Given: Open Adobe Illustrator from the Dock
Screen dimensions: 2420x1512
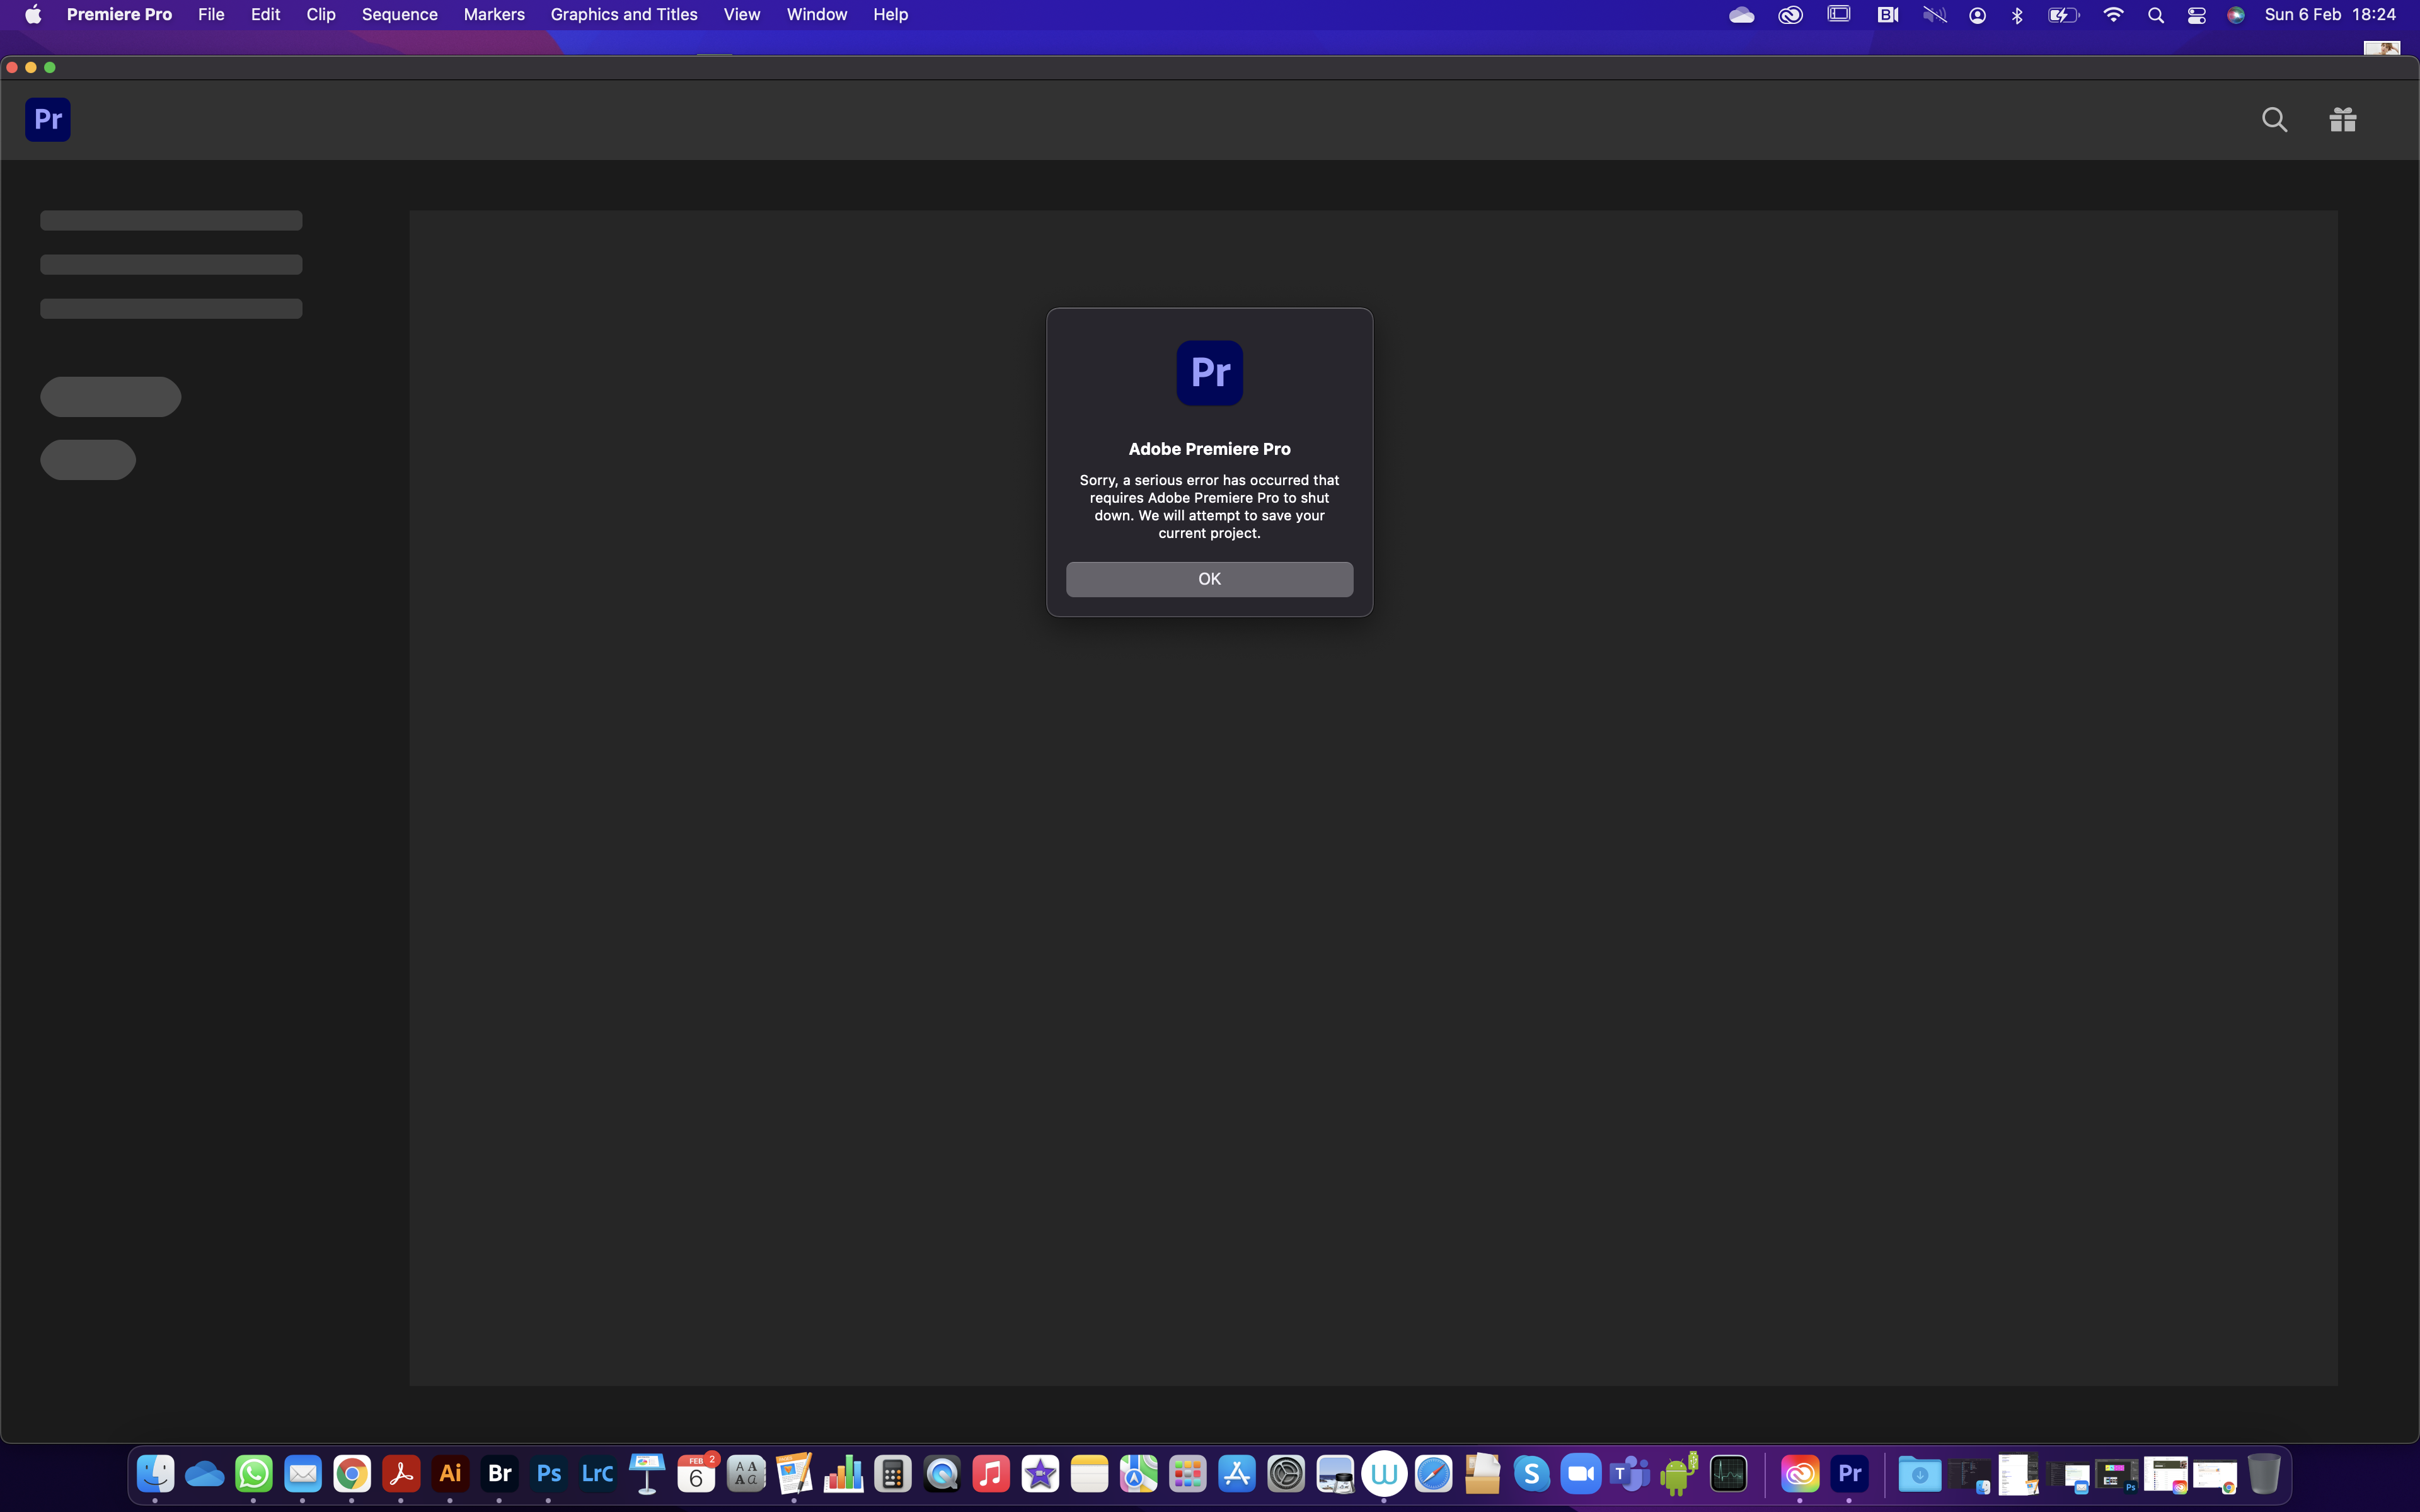Looking at the screenshot, I should pyautogui.click(x=450, y=1473).
